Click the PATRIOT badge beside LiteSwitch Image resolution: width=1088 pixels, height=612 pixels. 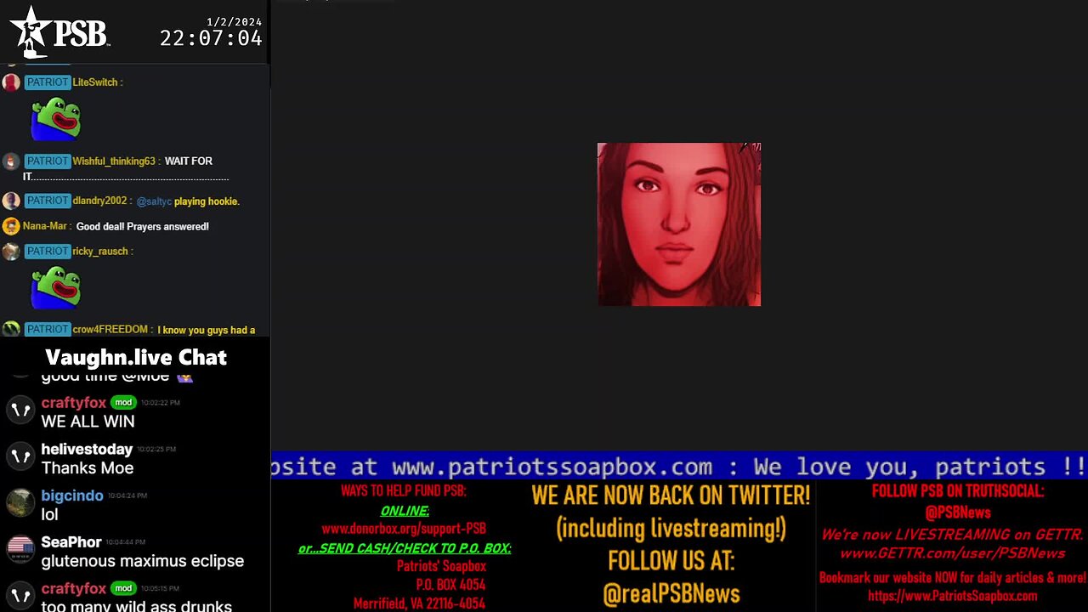47,82
